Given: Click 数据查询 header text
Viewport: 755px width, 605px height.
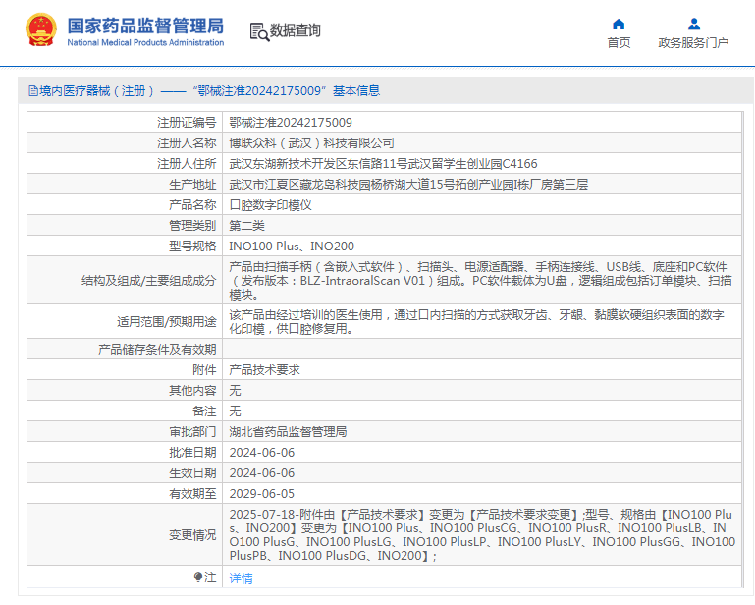Looking at the screenshot, I should pyautogui.click(x=295, y=30).
